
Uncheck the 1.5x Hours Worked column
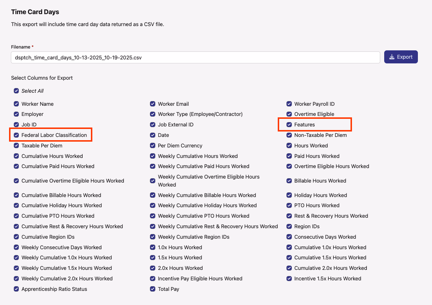pyautogui.click(x=153, y=257)
